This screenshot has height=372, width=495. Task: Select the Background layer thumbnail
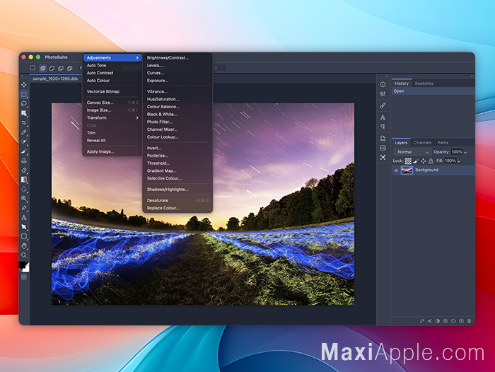point(407,170)
